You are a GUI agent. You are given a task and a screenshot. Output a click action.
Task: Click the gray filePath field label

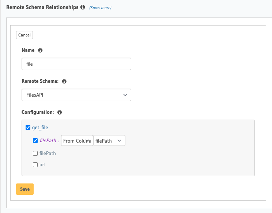48,154
